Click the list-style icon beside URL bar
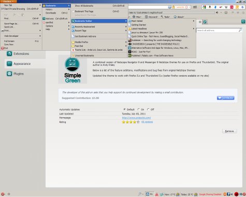The width and height of the screenshot is (246, 197). tap(195, 7)
